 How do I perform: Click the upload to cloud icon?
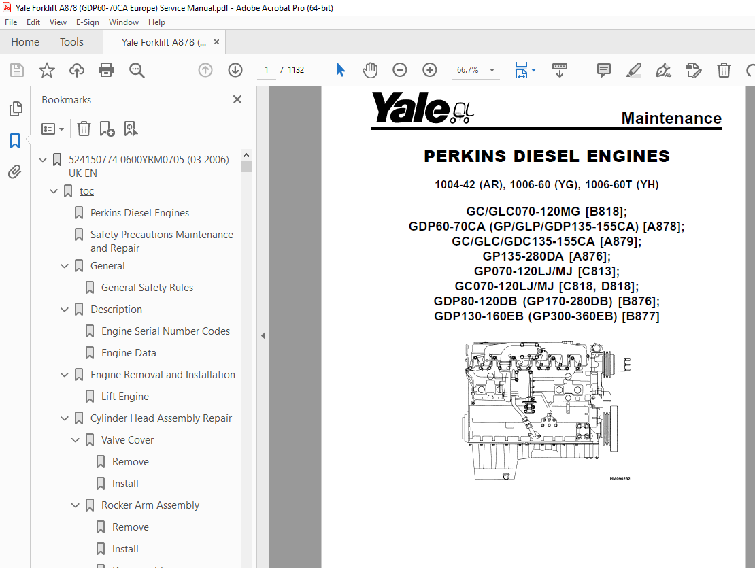77,70
